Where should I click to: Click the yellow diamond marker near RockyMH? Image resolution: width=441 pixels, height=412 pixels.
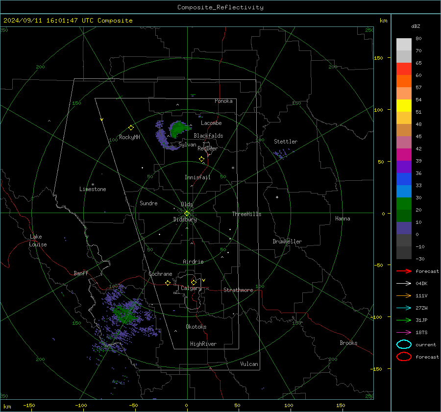[x=131, y=128]
